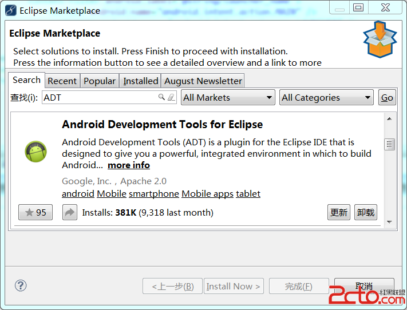Switch to the Popular tab
This screenshot has height=310, width=407.
pos(100,81)
